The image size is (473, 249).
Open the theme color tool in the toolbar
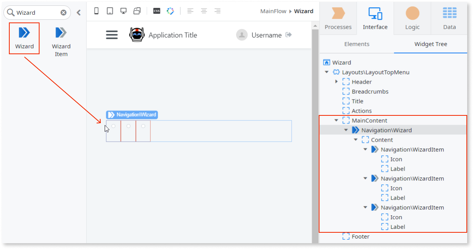click(x=170, y=11)
